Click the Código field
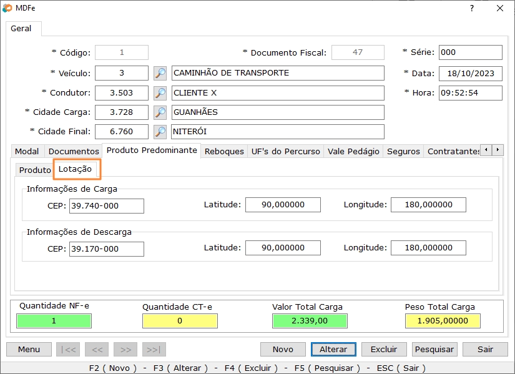 pyautogui.click(x=122, y=52)
